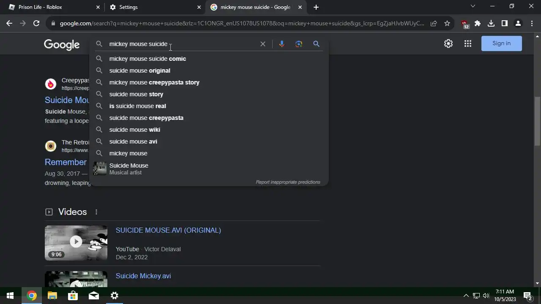Select suggestion mickey mouse creepypasta story

pyautogui.click(x=209, y=82)
